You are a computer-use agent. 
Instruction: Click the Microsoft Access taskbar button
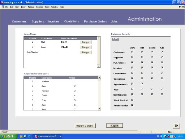(x=48, y=136)
